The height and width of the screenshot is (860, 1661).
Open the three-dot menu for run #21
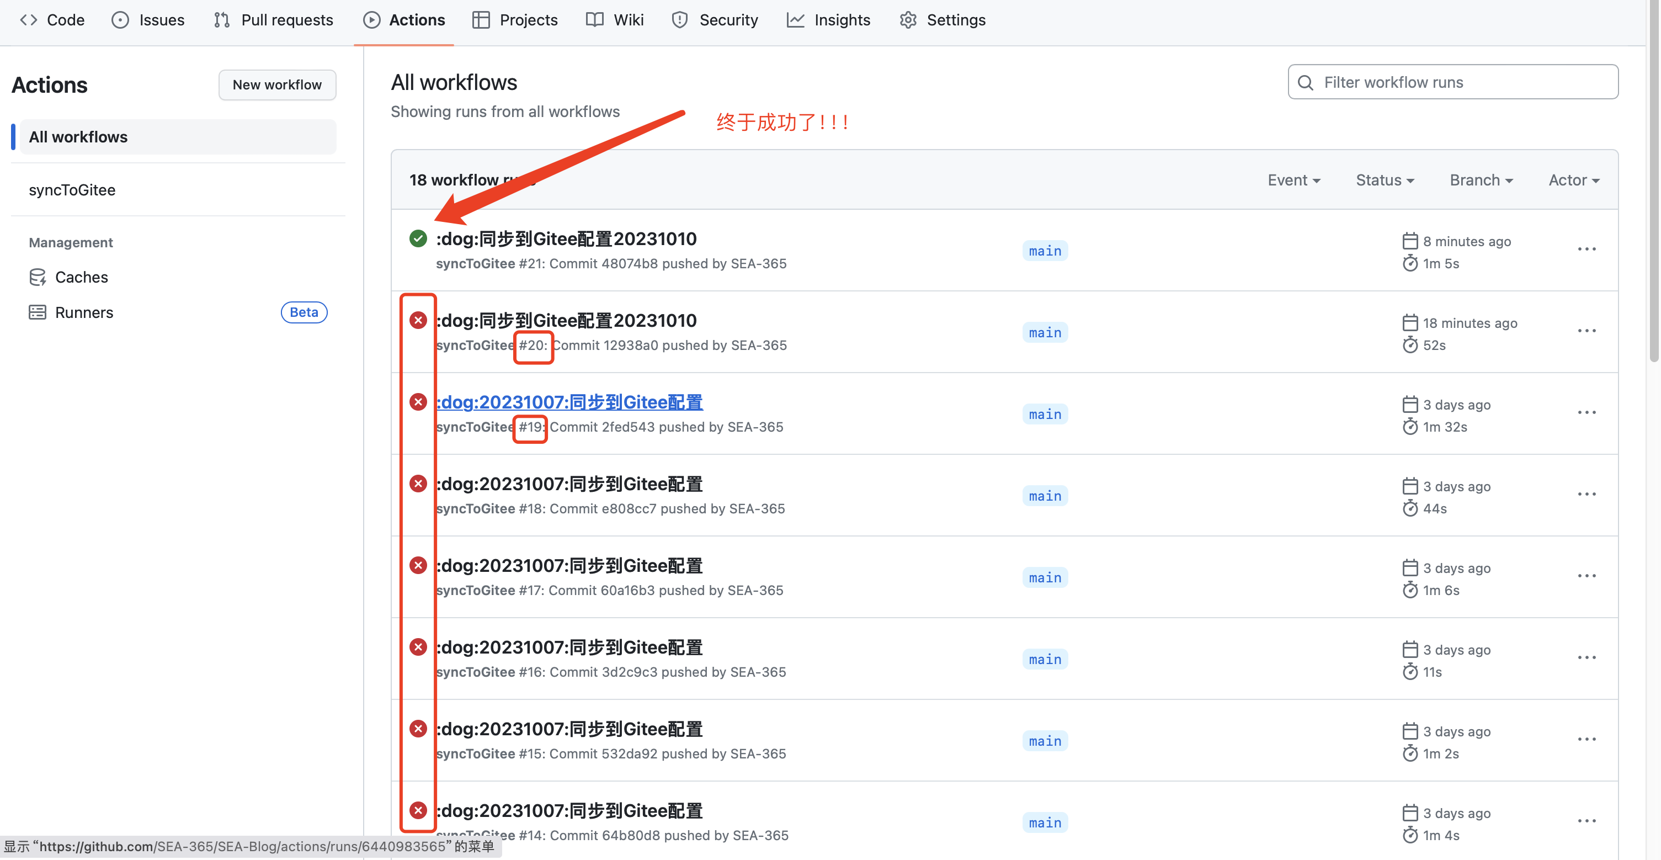pyautogui.click(x=1586, y=249)
